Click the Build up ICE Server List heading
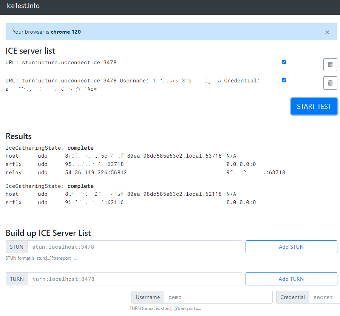 tap(48, 233)
